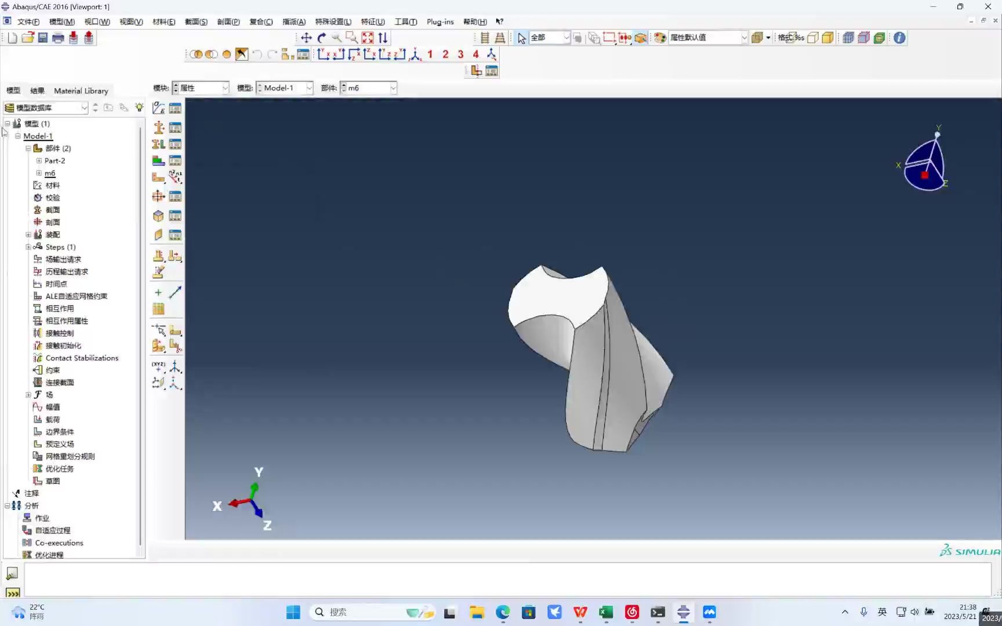Select the Create Material tool
This screenshot has height=626, width=1002.
[158, 108]
